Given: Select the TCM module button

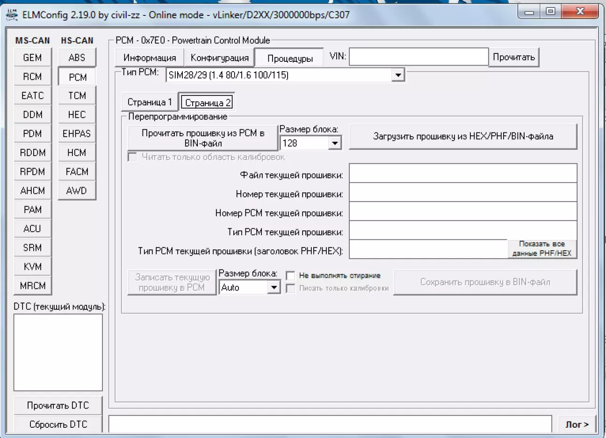Looking at the screenshot, I should [x=77, y=95].
